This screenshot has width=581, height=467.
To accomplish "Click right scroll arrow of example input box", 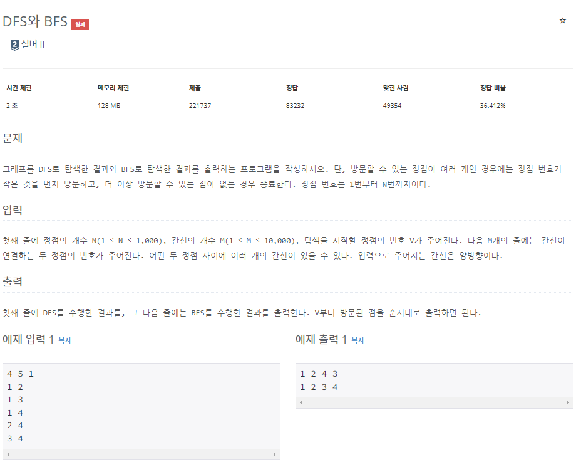I will [x=275, y=454].
